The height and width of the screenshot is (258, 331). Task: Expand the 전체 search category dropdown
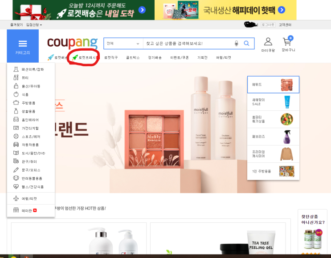click(123, 44)
